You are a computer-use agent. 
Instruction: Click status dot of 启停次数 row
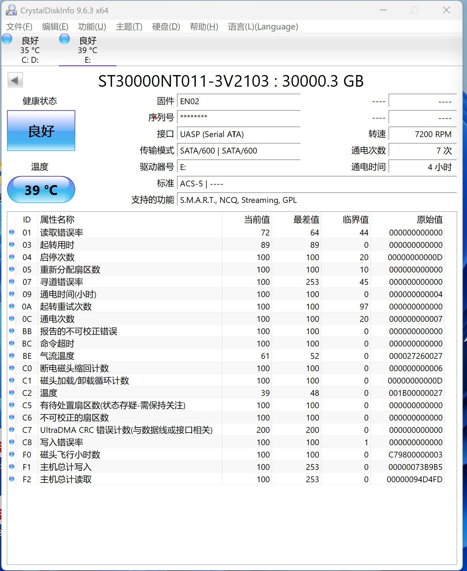click(x=12, y=257)
